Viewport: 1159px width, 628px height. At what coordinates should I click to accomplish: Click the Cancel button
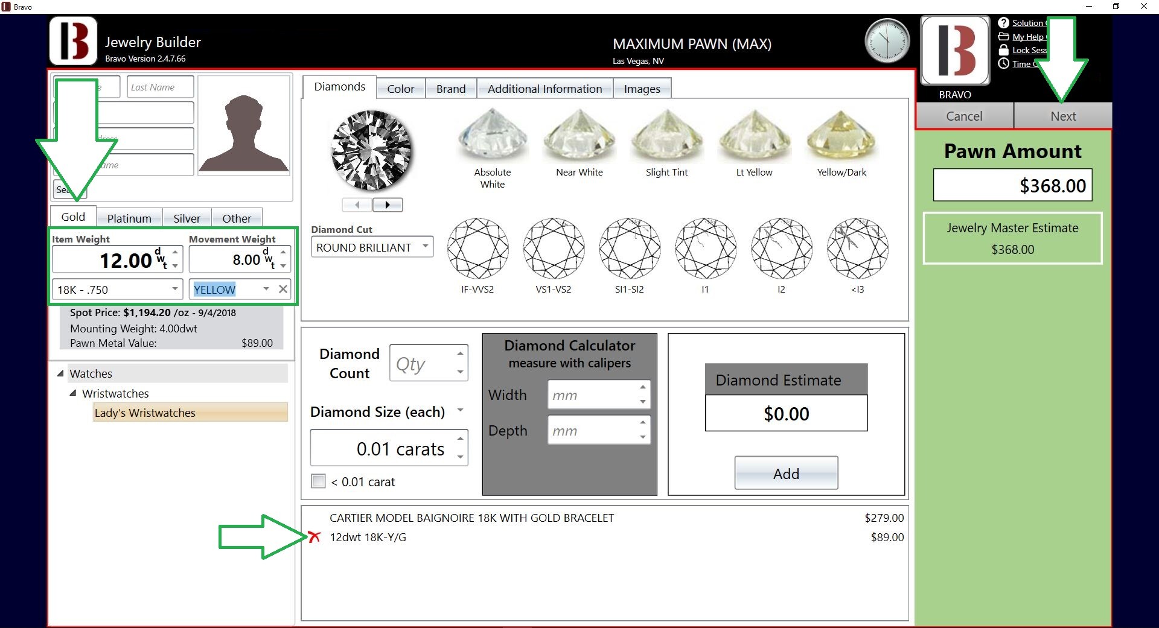pyautogui.click(x=964, y=116)
